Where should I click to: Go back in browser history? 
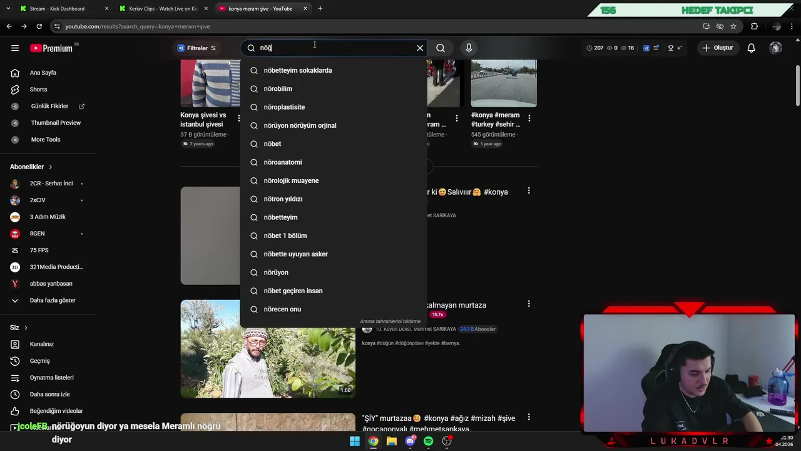pyautogui.click(x=9, y=26)
